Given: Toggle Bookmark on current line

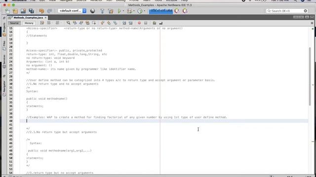Looking at the screenshot, I should [x=115, y=23].
